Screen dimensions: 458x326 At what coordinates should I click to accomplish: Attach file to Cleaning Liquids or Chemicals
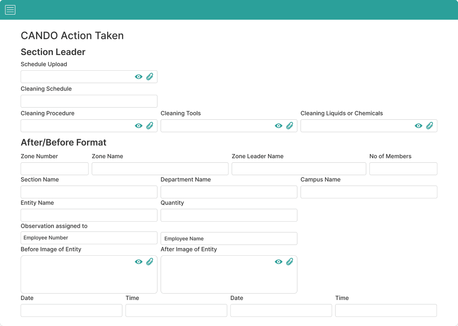click(430, 126)
